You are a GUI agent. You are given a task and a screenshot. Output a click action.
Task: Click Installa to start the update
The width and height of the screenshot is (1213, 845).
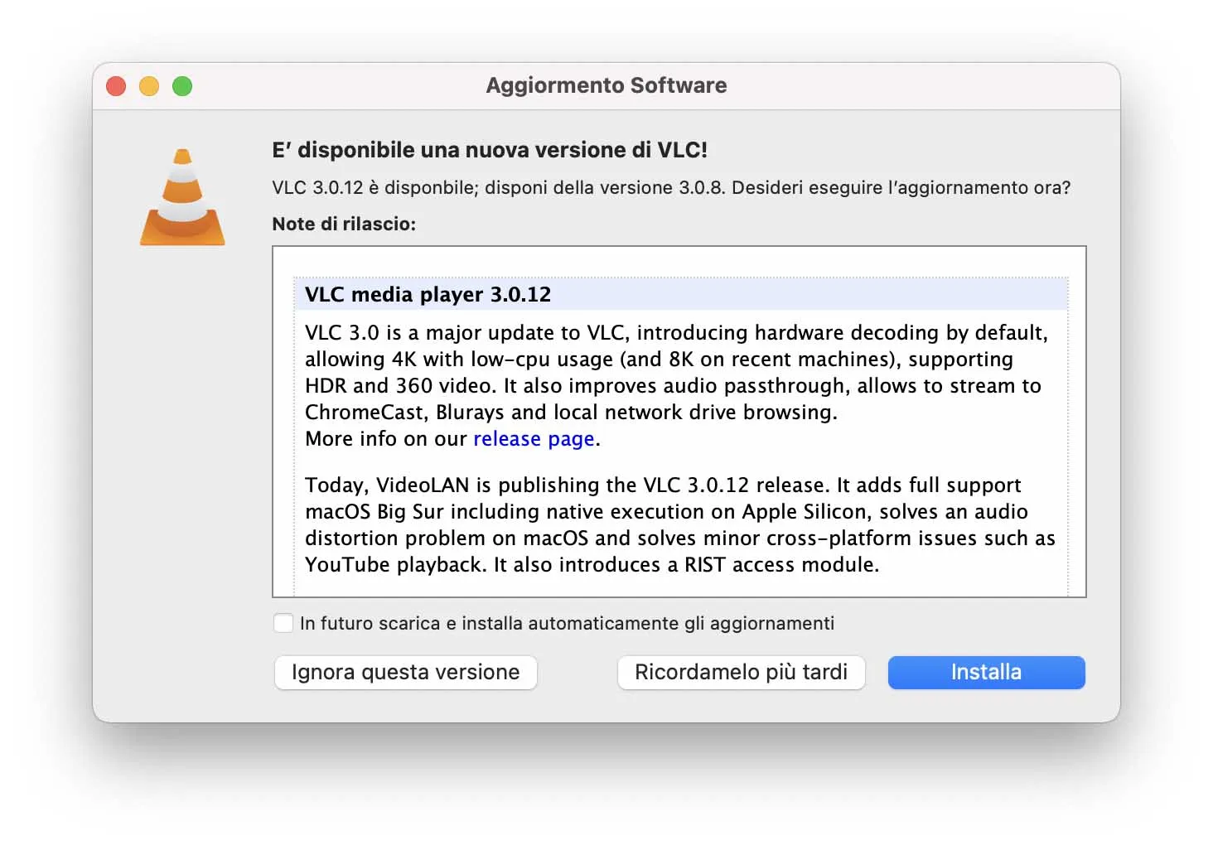[985, 672]
